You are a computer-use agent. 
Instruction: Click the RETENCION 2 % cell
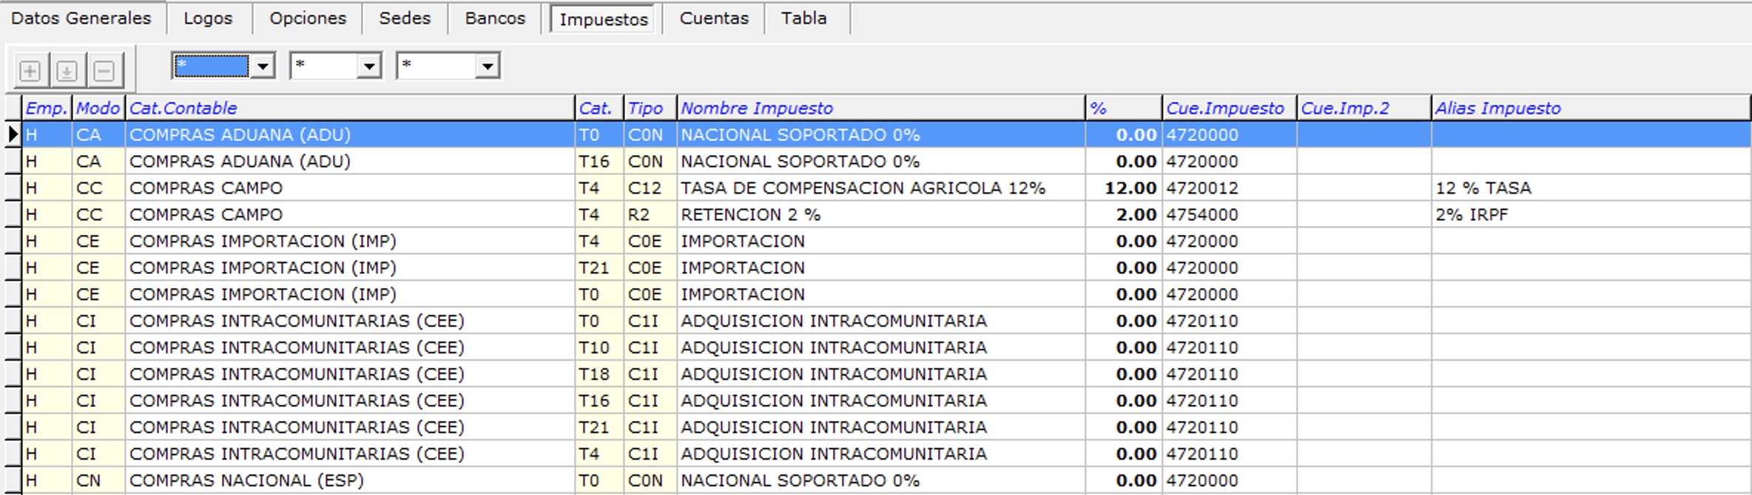(750, 214)
